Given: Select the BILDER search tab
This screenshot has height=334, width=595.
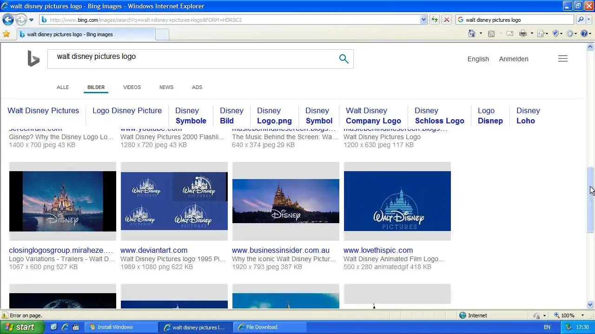Looking at the screenshot, I should 96,87.
